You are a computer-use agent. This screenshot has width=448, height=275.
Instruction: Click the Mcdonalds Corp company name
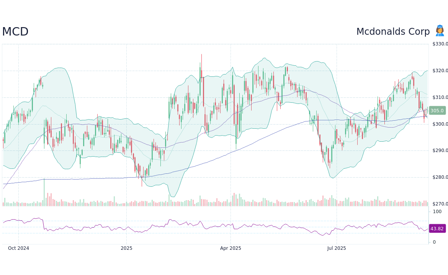coord(393,32)
